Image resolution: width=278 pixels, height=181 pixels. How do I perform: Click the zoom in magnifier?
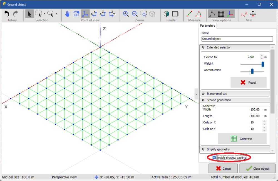click(x=126, y=14)
